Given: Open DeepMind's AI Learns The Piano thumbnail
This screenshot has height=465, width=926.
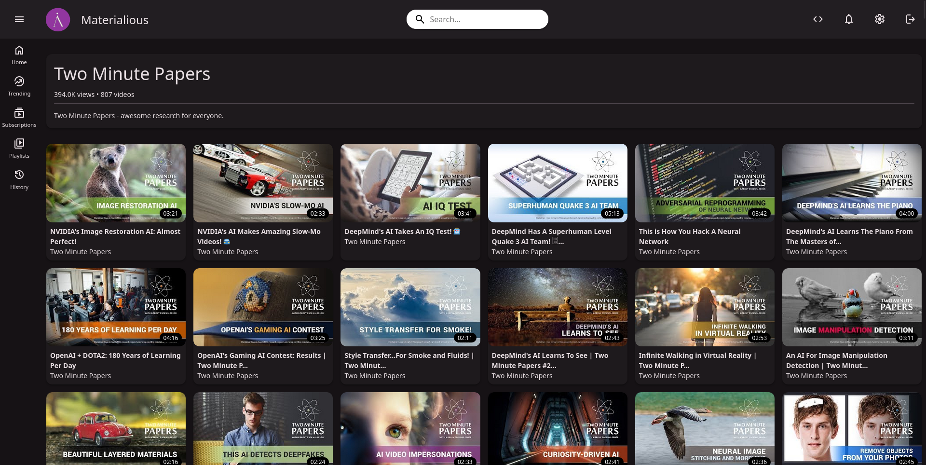Looking at the screenshot, I should 852,183.
